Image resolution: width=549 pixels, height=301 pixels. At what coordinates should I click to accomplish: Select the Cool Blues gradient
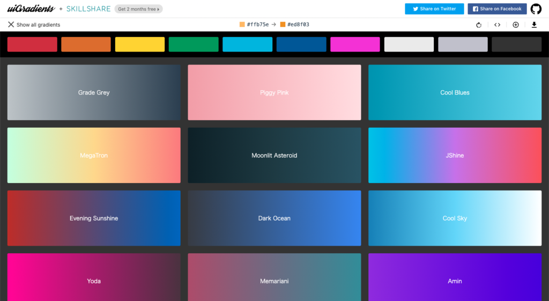[x=455, y=92]
